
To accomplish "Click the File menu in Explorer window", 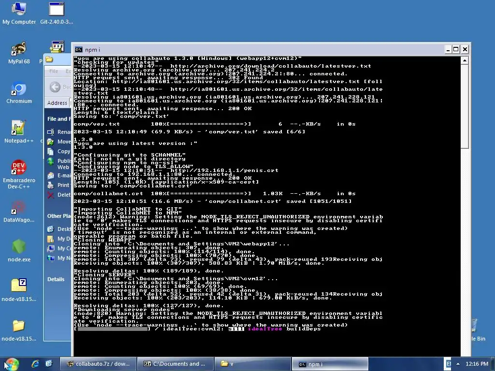I will point(54,71).
